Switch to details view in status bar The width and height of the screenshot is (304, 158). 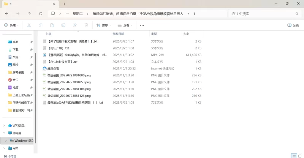(293, 156)
